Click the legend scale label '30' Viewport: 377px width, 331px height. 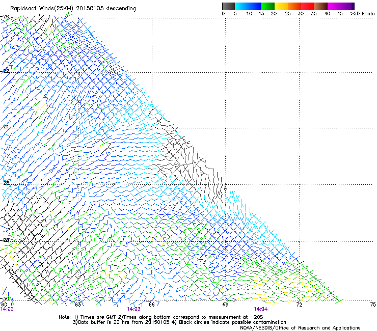301,14
